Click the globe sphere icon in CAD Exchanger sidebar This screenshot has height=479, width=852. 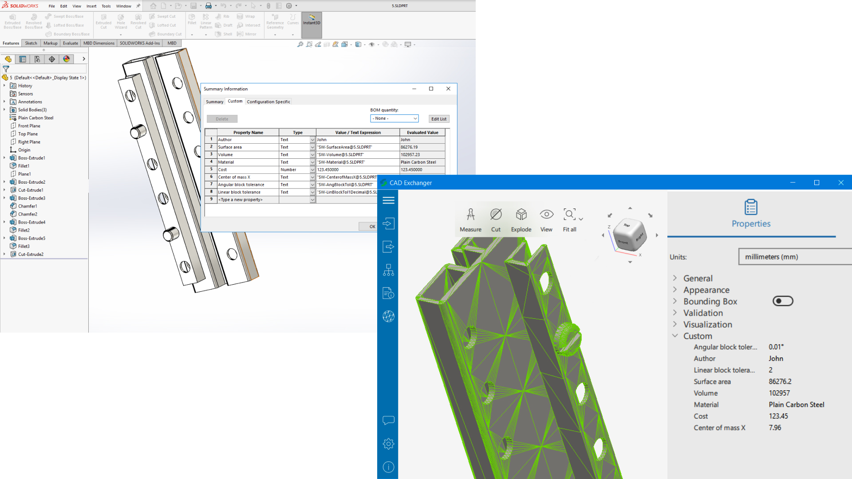388,316
